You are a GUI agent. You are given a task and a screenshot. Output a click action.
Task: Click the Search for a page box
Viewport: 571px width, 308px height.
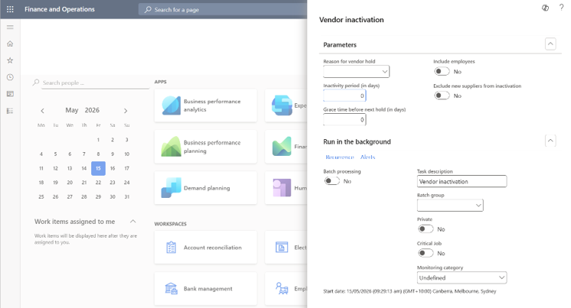(223, 9)
